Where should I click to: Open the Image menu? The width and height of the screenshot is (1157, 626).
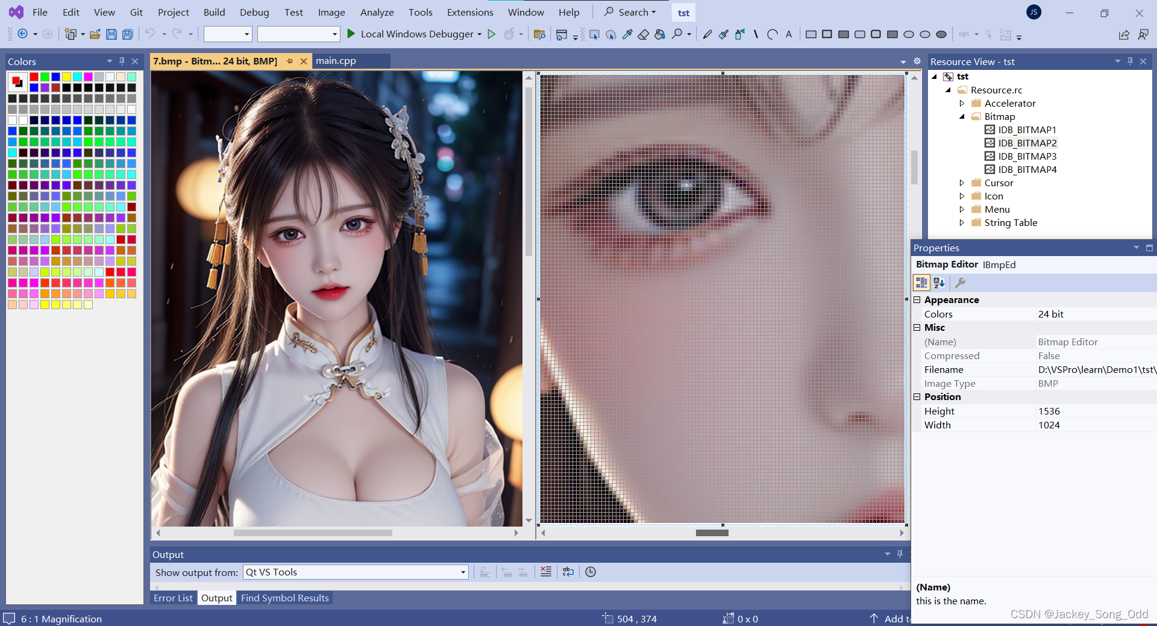[331, 12]
